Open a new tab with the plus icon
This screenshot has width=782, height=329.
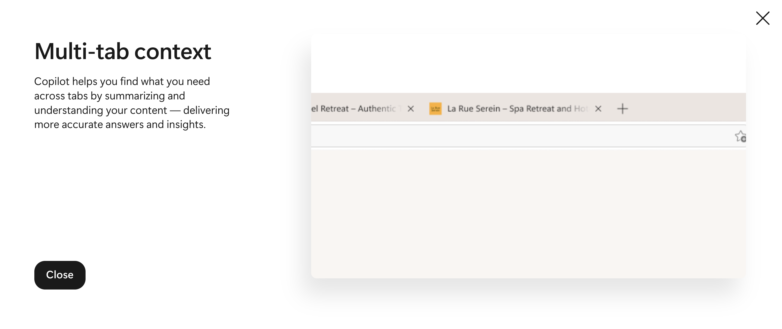click(622, 109)
